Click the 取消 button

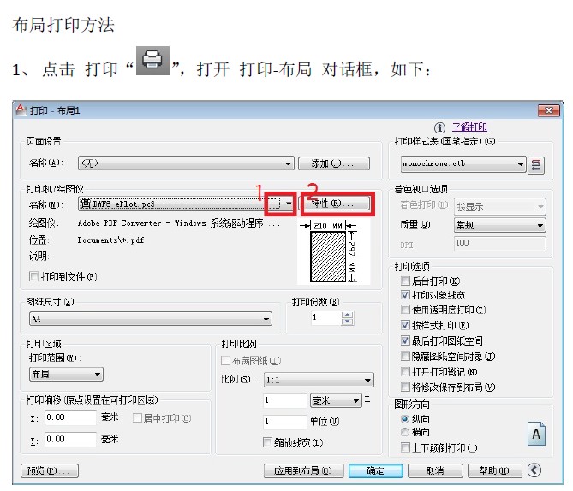point(435,471)
